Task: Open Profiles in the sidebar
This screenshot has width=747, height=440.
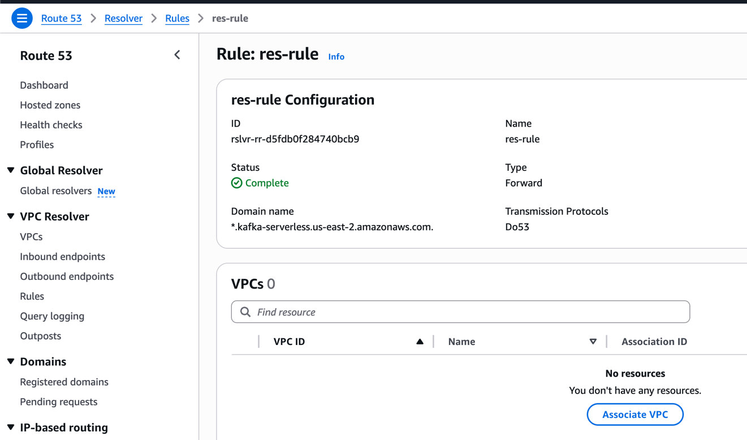Action: 37,145
